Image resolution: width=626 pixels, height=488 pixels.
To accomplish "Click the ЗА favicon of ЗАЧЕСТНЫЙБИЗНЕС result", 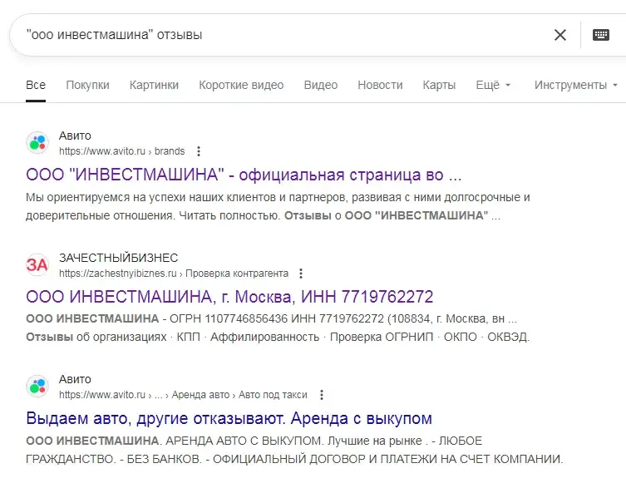I will 37,264.
